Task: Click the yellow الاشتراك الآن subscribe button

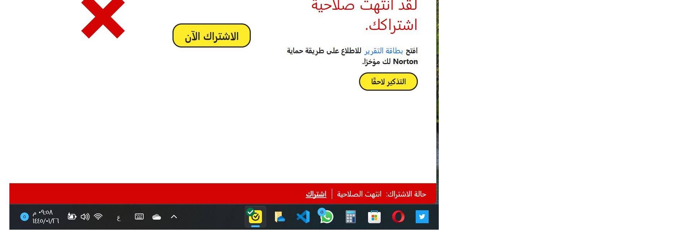Action: pos(211,36)
